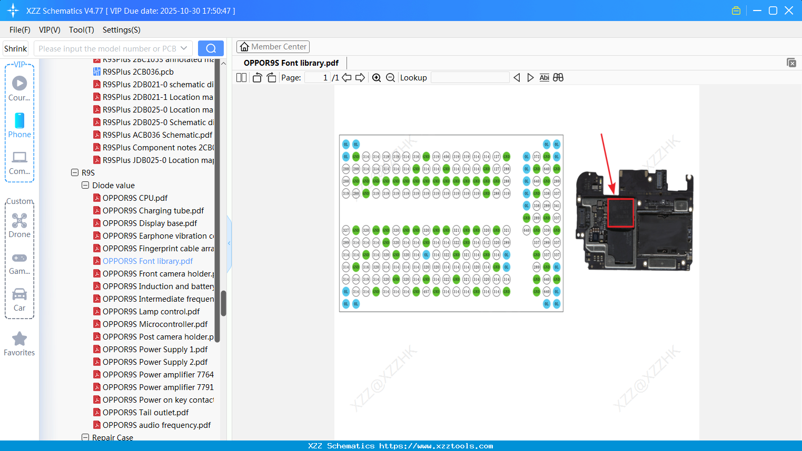
Task: Zoom out of the PDF
Action: [x=390, y=78]
